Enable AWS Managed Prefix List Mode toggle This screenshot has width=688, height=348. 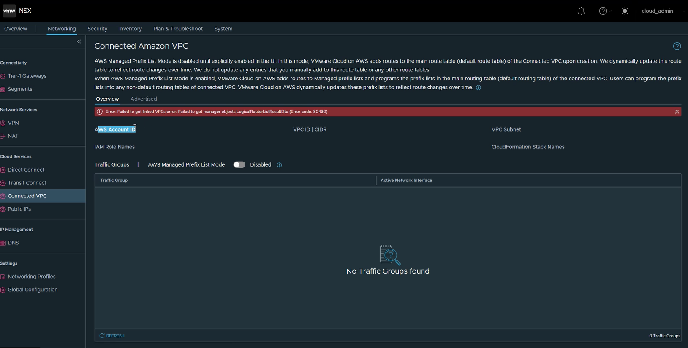[x=239, y=165]
